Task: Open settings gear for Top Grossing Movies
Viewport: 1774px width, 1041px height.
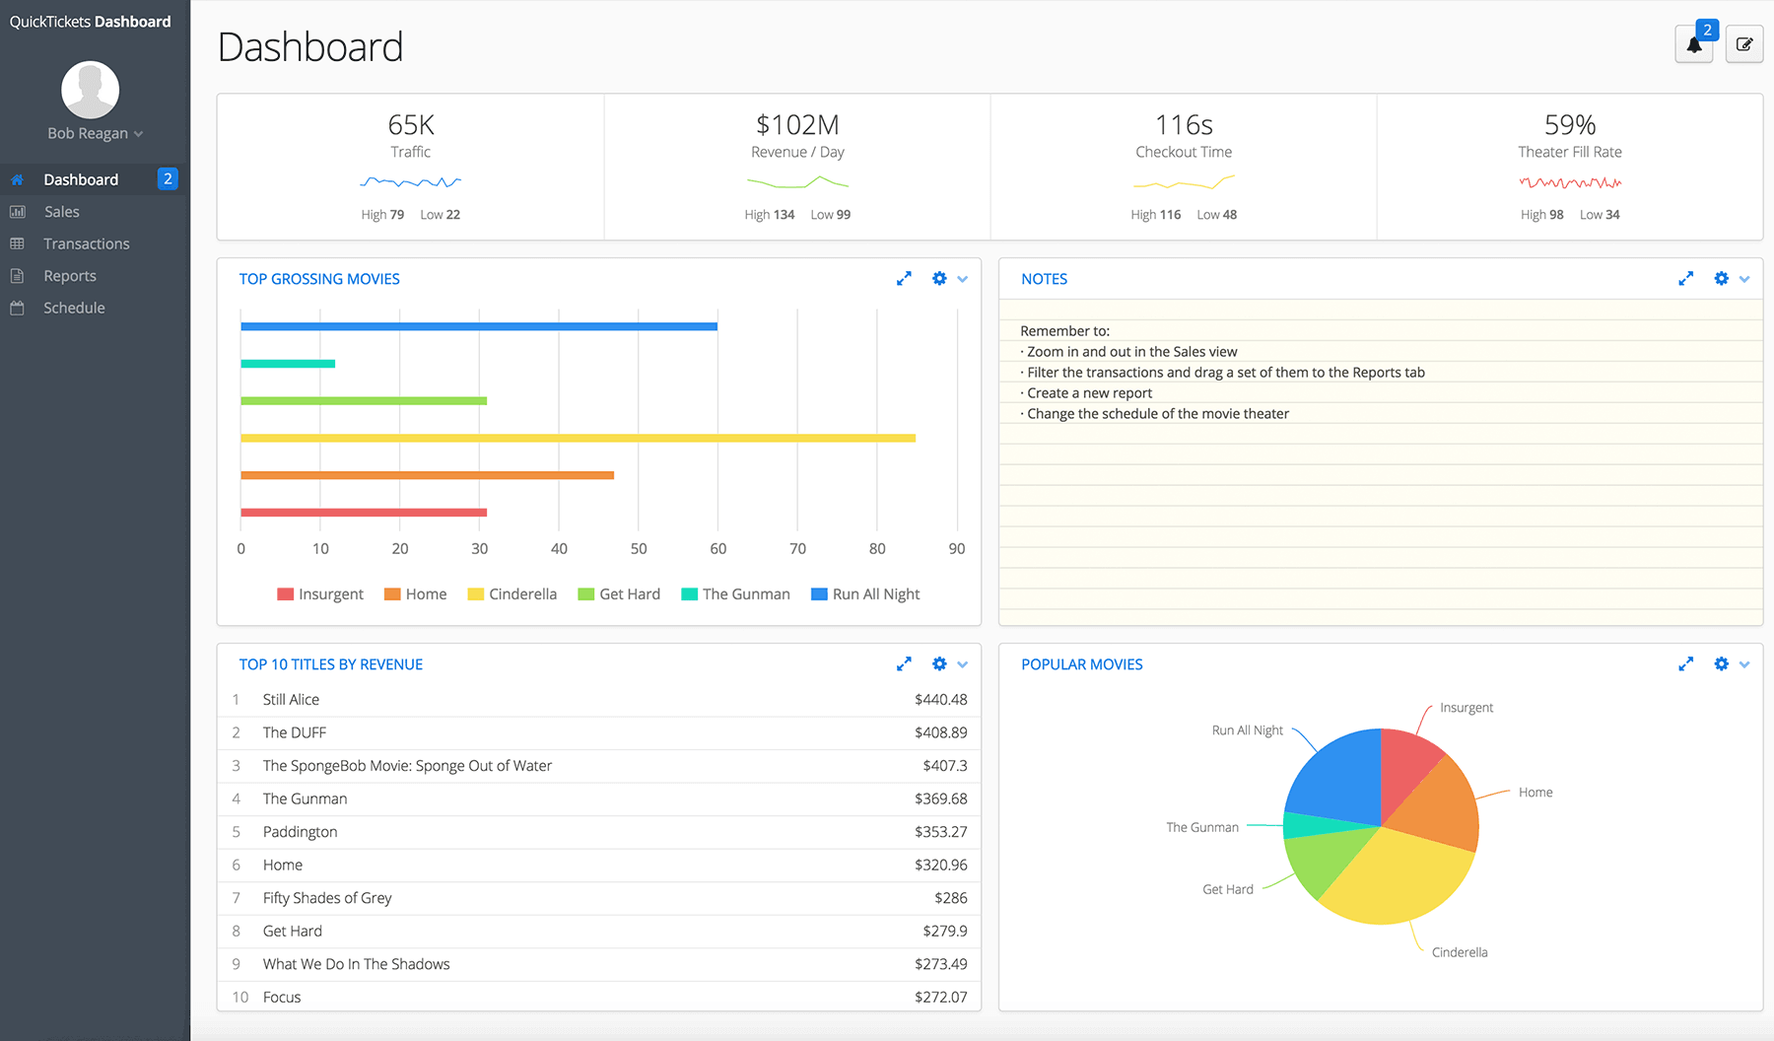Action: point(939,279)
